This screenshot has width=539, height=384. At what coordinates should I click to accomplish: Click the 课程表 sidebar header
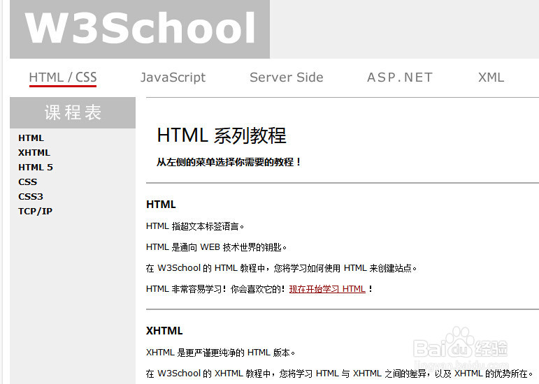(x=73, y=112)
